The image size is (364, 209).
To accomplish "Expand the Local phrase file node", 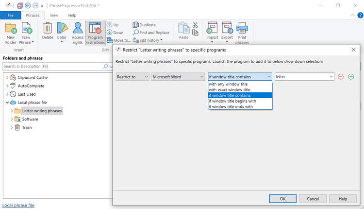I will [7, 103].
